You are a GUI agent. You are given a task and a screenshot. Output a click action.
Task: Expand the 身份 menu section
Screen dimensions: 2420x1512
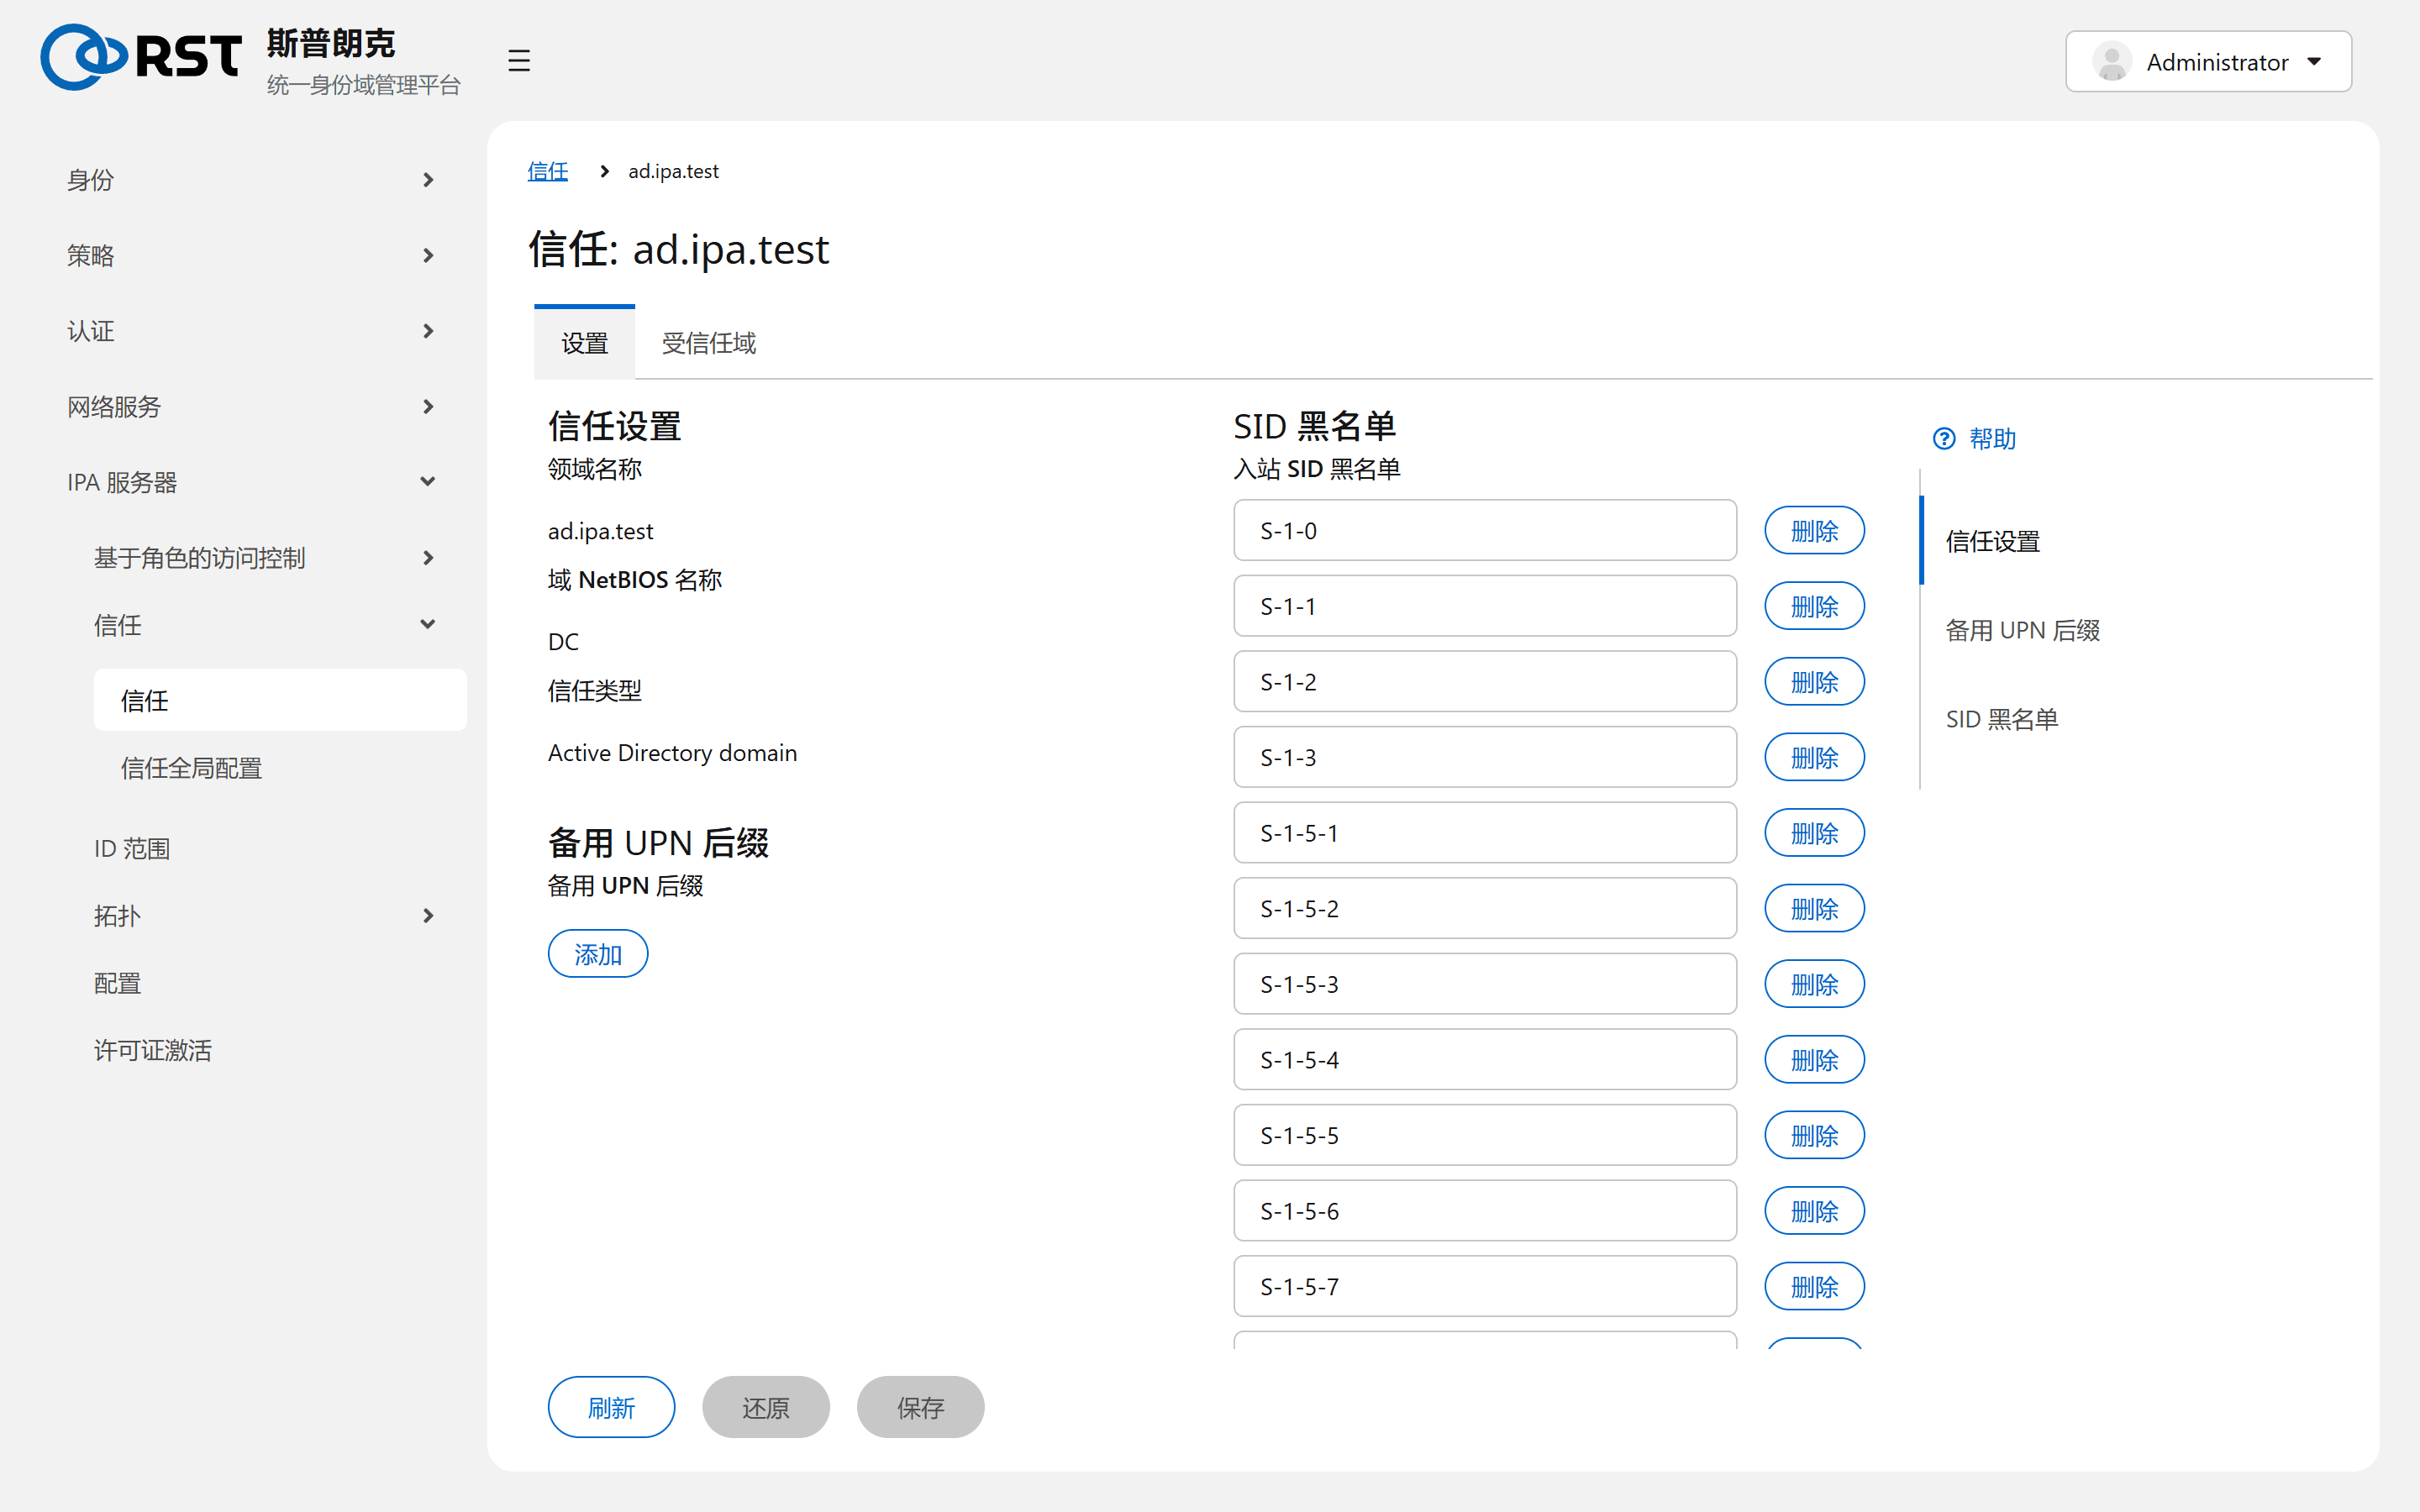[x=252, y=180]
